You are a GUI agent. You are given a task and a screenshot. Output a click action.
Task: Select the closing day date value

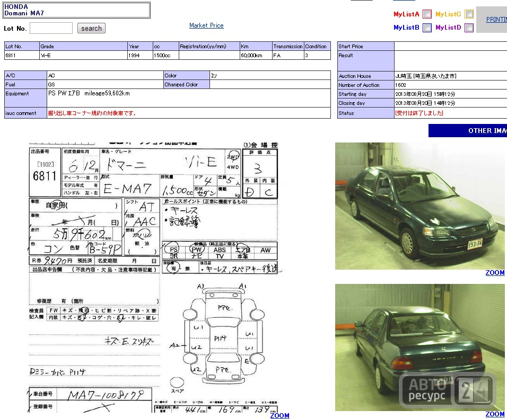tap(425, 103)
